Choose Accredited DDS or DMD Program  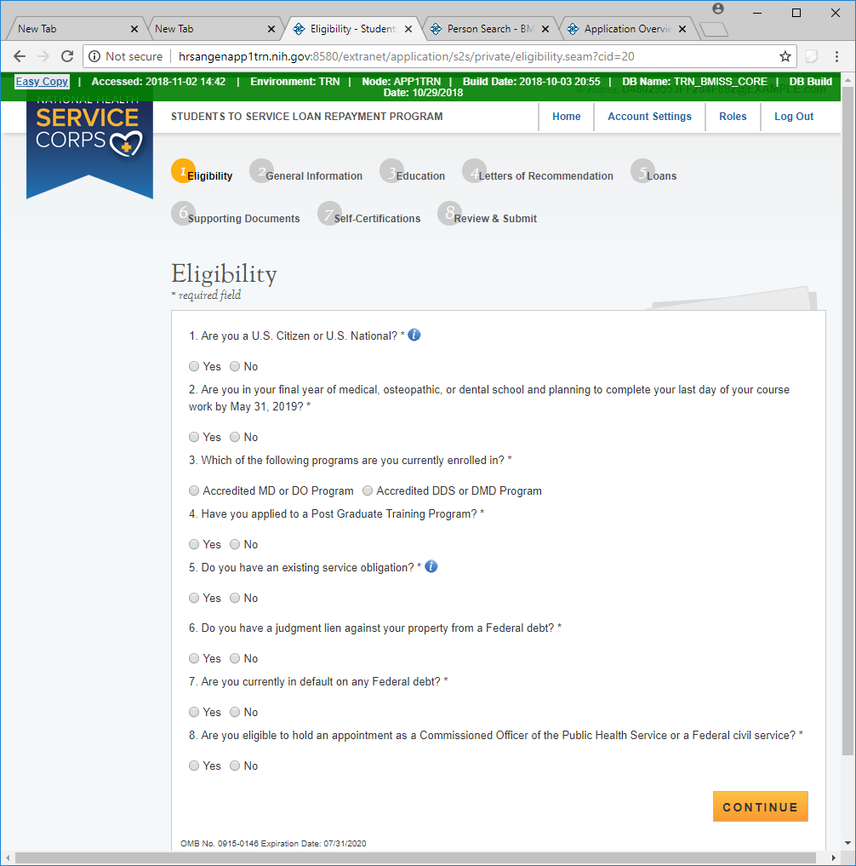pos(367,490)
